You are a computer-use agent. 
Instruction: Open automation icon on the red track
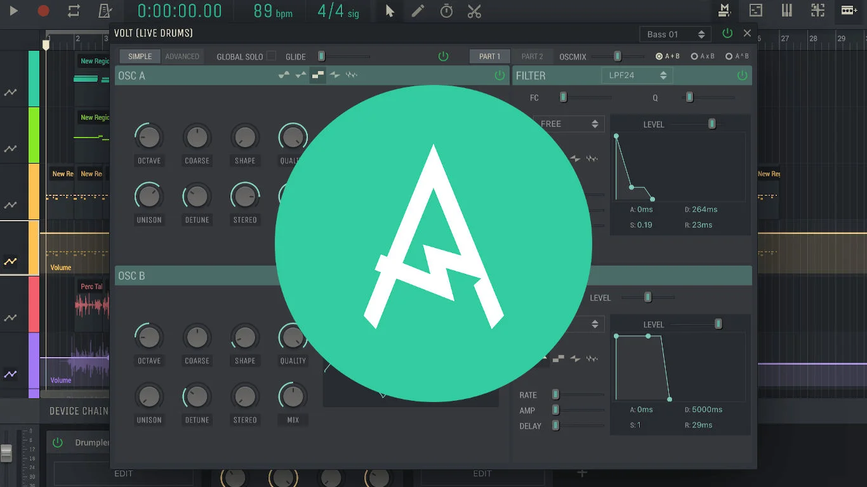tap(10, 318)
